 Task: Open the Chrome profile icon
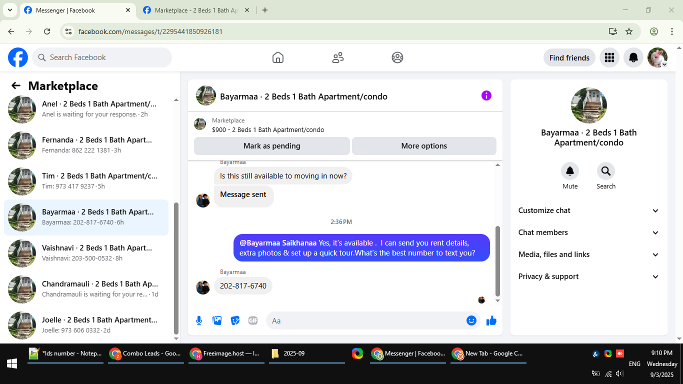[654, 31]
